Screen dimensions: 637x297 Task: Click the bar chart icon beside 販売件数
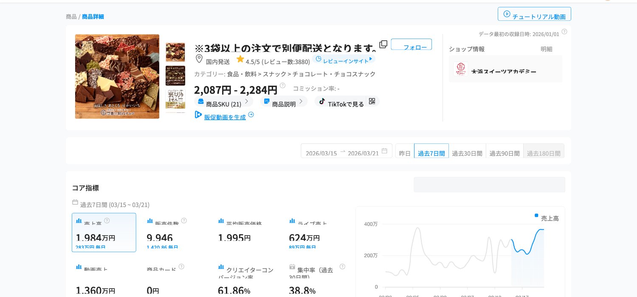tap(150, 221)
